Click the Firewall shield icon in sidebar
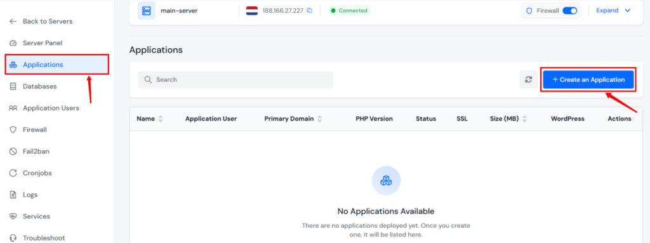The height and width of the screenshot is (243, 650). 13,130
